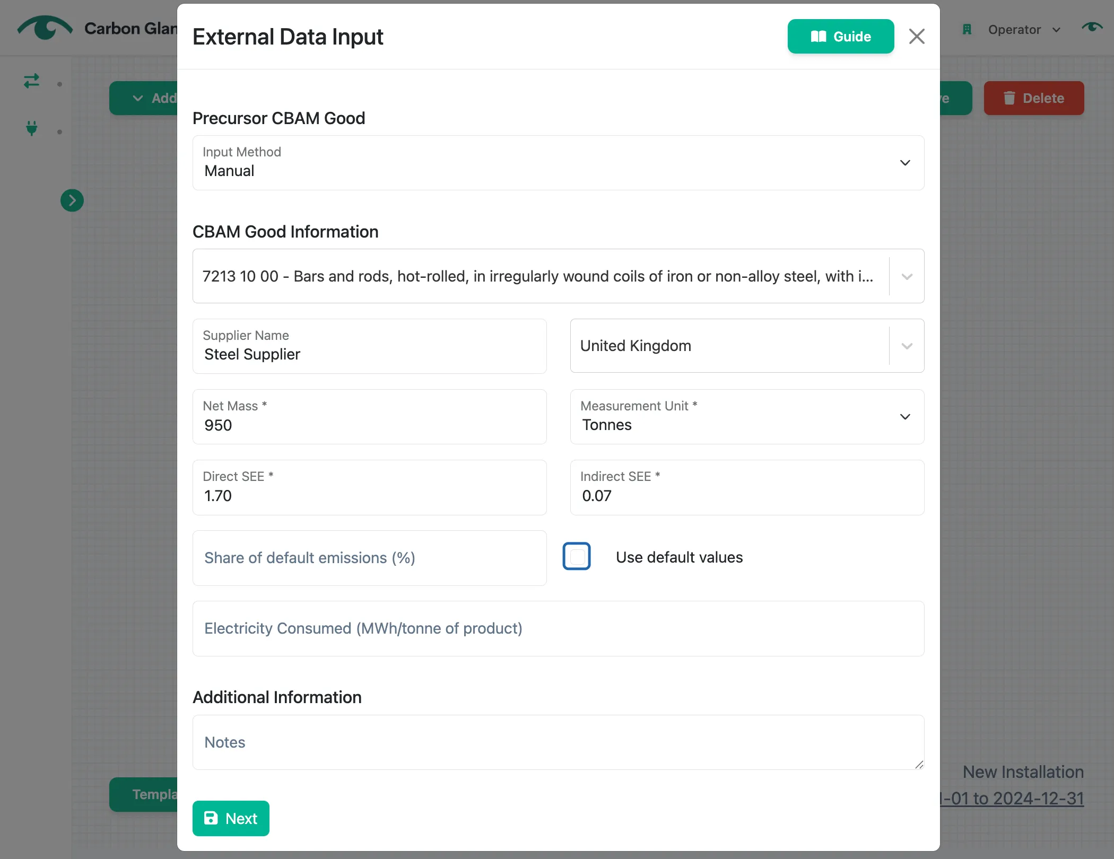Click the red Delete button
The height and width of the screenshot is (859, 1114).
coord(1033,98)
